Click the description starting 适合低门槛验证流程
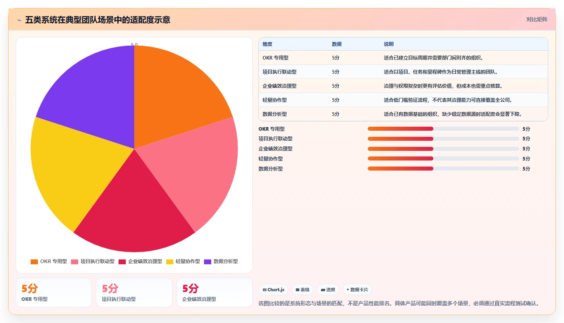 448,100
